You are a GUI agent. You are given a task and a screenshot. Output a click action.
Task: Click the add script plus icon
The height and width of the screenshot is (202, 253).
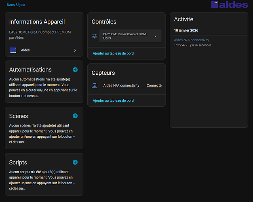(75, 162)
